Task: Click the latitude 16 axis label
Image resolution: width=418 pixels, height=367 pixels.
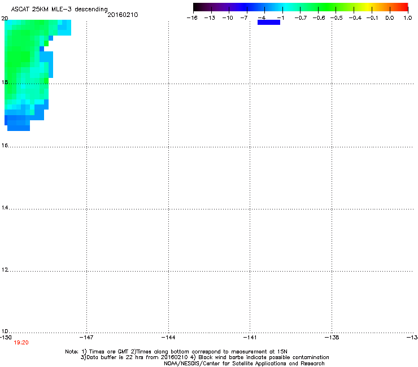Action: (x=5, y=145)
